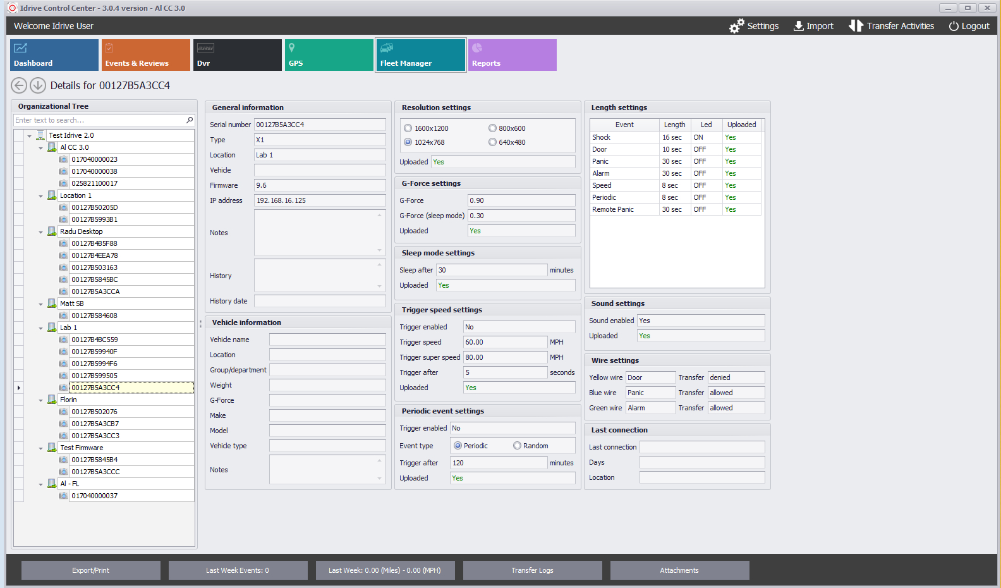Click the Notes scrollbar in General information
Screen dimensions: 1001x588
pos(379,233)
